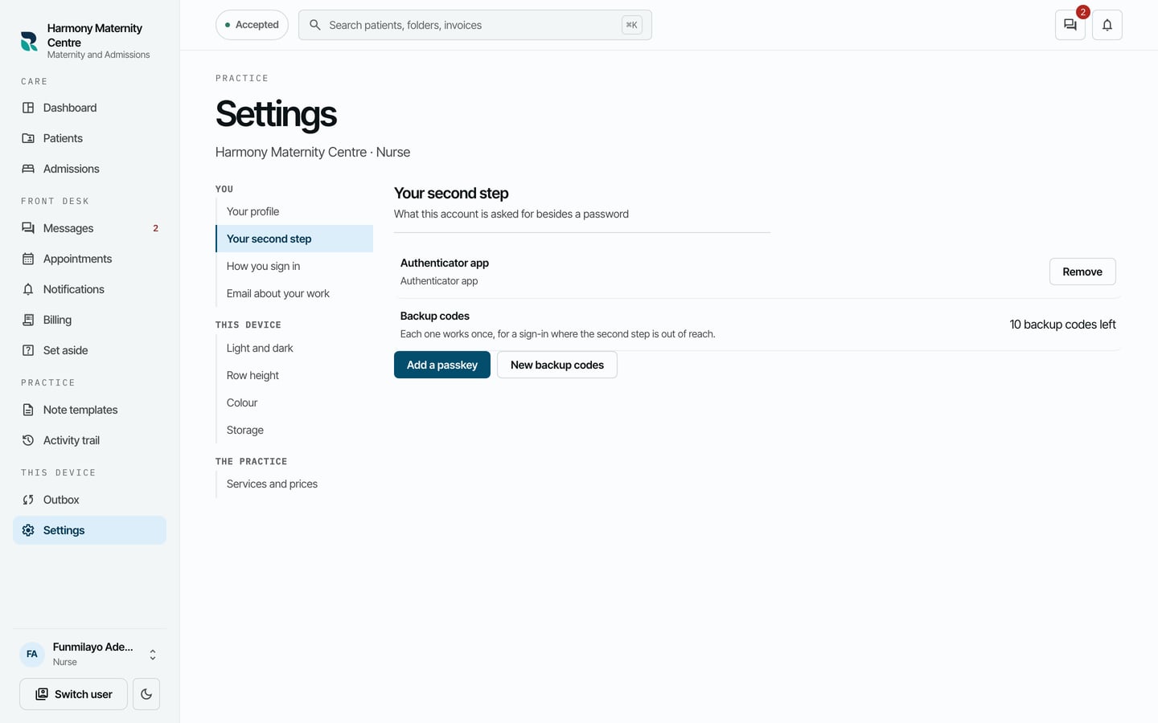Click the Backup codes label
This screenshot has width=1158, height=723.
[x=435, y=316]
